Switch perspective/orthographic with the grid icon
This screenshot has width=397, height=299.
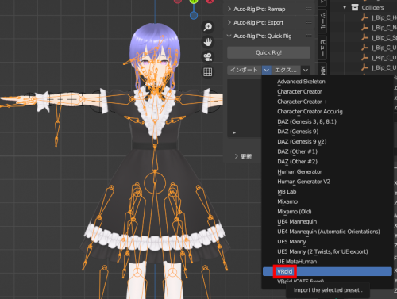tap(208, 72)
